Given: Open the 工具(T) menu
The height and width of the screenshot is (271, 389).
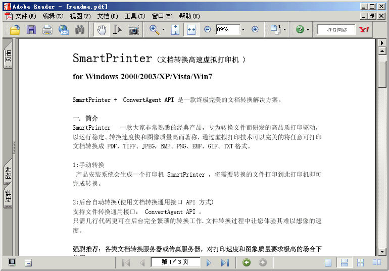Looking at the screenshot, I should 135,16.
